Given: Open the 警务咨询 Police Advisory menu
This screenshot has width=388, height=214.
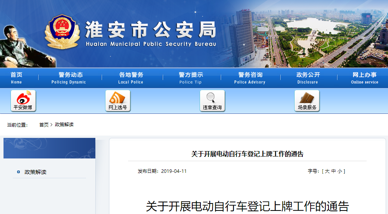Looking at the screenshot, I should point(250,78).
